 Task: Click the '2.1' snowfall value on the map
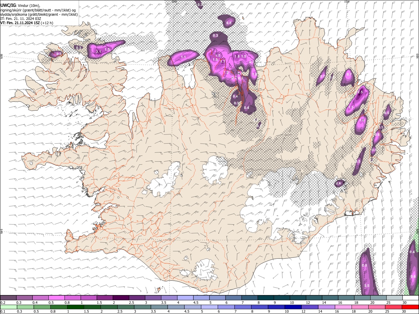[99, 52]
